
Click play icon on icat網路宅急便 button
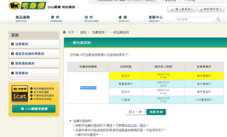click(x=22, y=109)
